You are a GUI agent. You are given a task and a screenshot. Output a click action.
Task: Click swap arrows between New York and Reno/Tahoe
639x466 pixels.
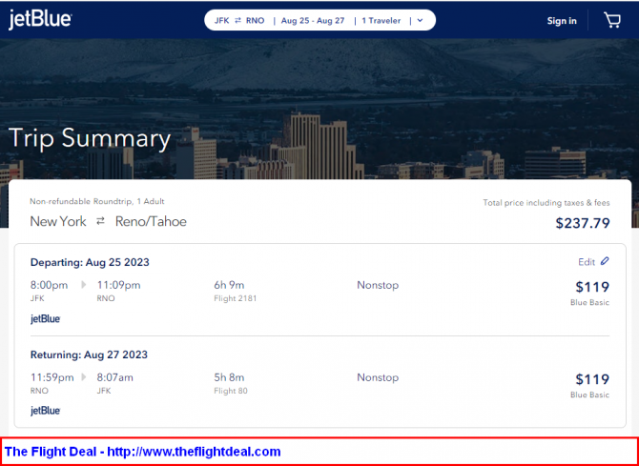pos(100,221)
